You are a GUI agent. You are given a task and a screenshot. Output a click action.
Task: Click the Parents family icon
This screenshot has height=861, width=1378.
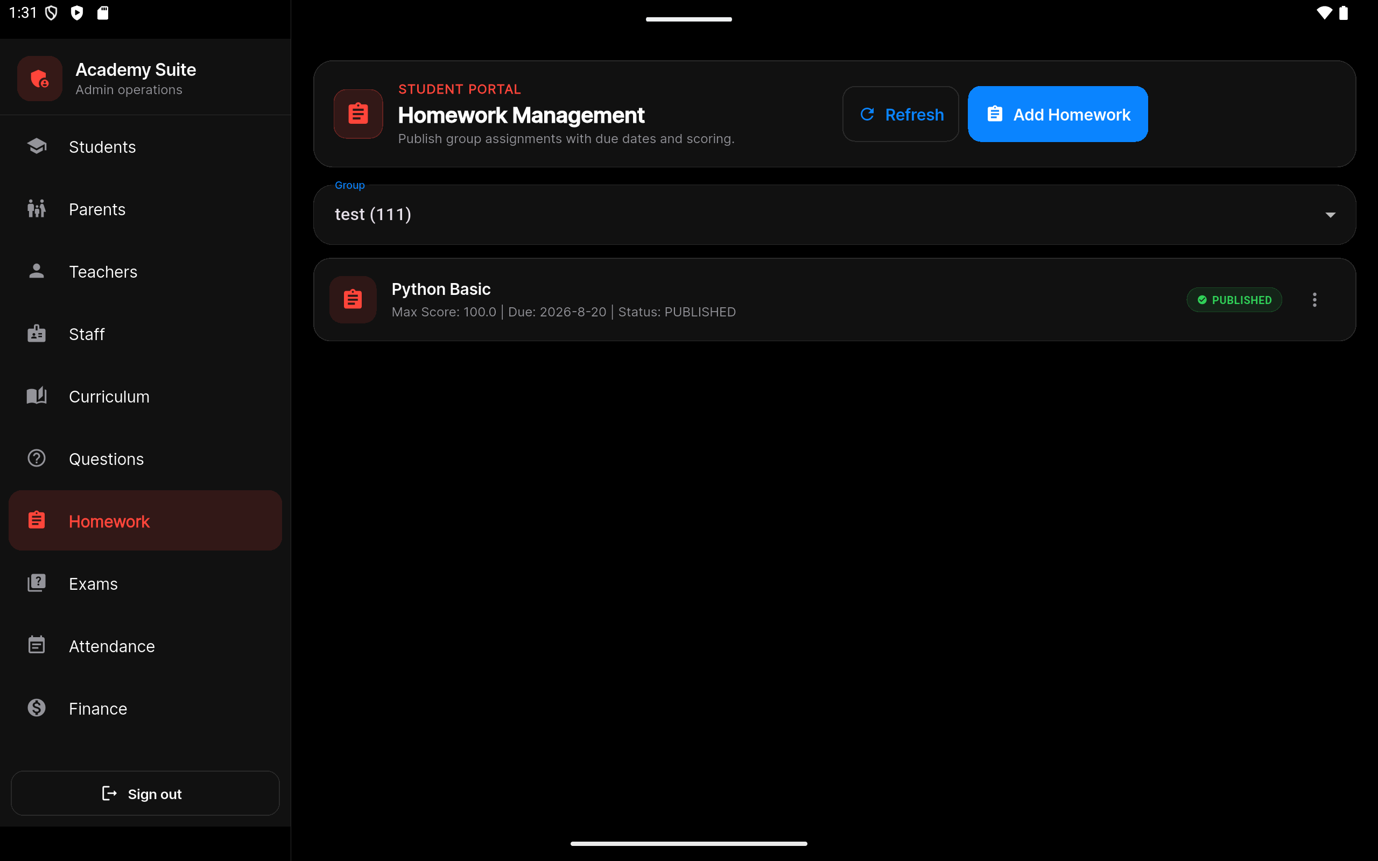pos(37,209)
